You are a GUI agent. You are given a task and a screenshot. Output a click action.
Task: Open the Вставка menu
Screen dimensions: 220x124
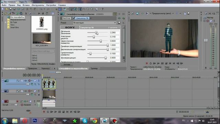[26, 5]
